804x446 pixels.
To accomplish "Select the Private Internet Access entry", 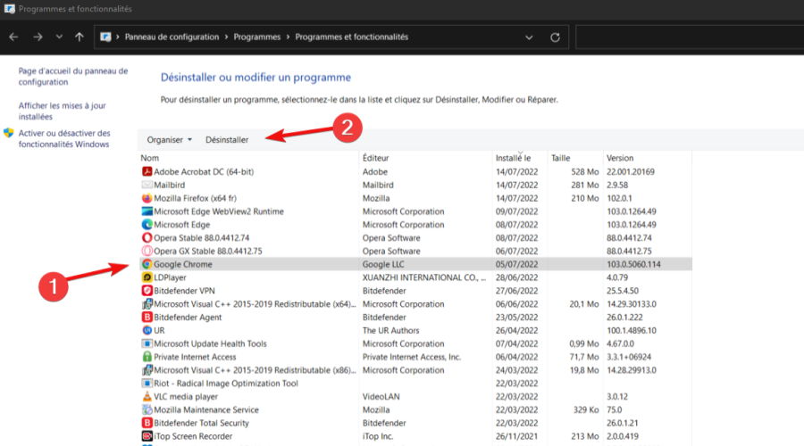I will tap(196, 357).
